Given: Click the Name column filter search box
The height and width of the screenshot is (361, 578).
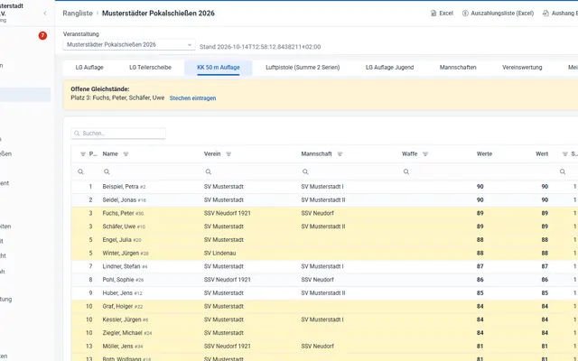Looking at the screenshot, I should pyautogui.click(x=149, y=171).
